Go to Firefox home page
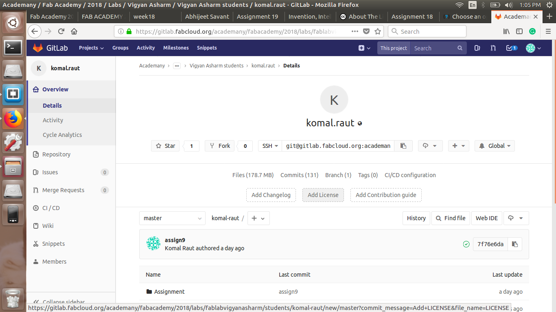The width and height of the screenshot is (556, 312). [74, 31]
